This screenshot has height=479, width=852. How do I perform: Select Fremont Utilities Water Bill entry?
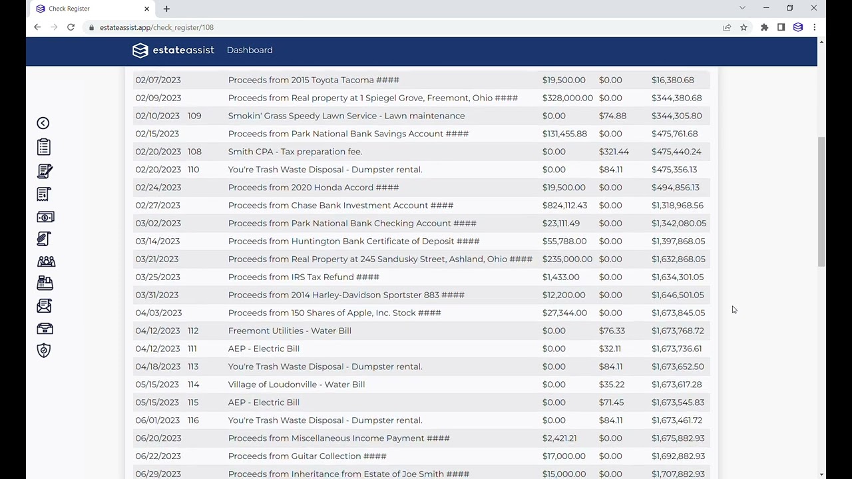tap(421, 331)
